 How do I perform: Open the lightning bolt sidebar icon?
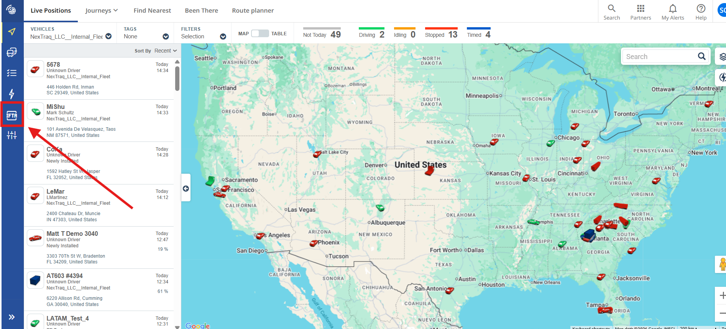(12, 94)
